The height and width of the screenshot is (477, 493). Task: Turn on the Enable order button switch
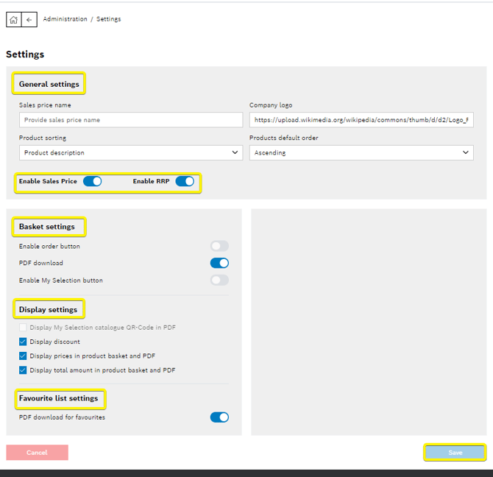coord(219,246)
